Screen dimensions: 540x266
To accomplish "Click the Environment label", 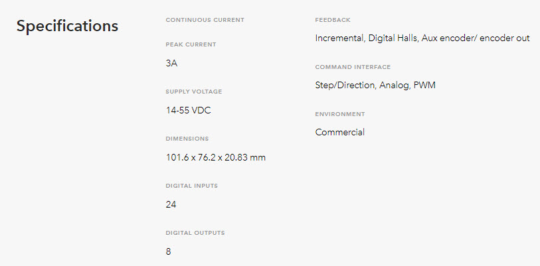I will click(x=340, y=114).
